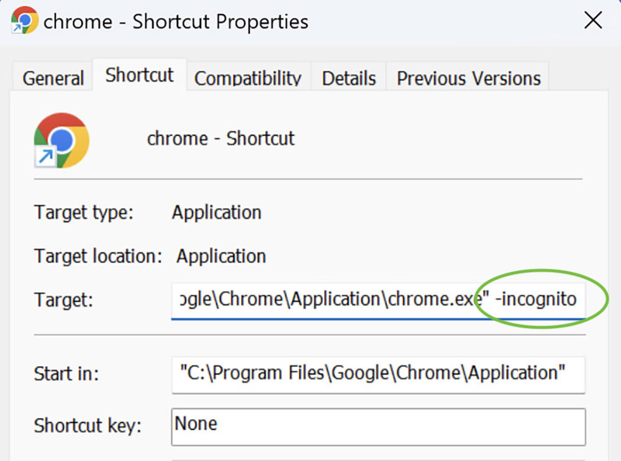Open the General tab
Image resolution: width=621 pixels, height=461 pixels.
53,78
